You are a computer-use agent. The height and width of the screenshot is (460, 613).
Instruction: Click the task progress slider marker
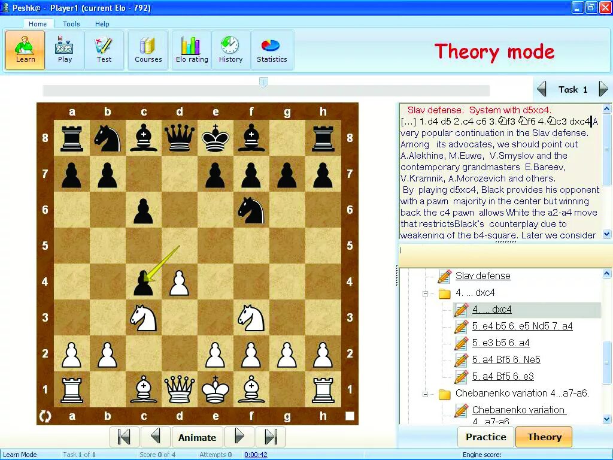pyautogui.click(x=263, y=82)
